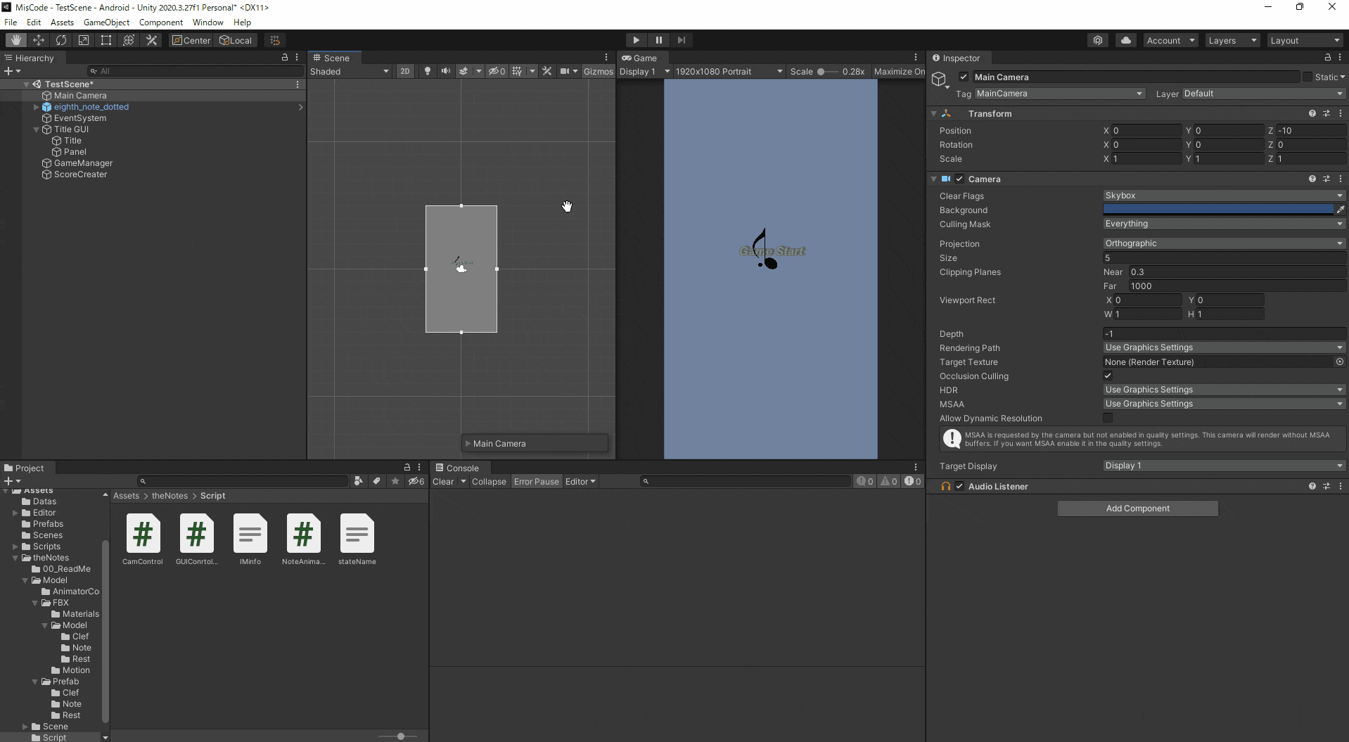
Task: Click the Project search field
Action: click(243, 481)
